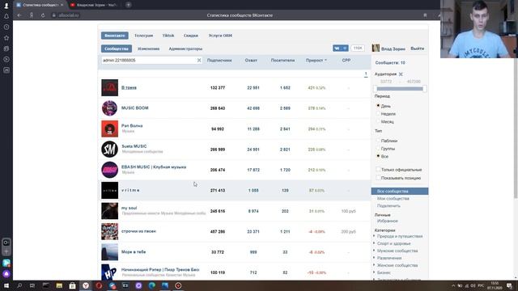Switch to the Вконтакте tab
Image resolution: width=518 pixels, height=291 pixels.
coord(115,36)
